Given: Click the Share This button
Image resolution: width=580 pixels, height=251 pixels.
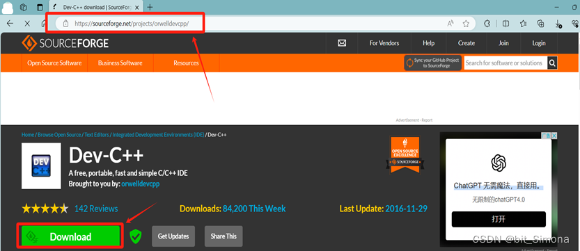Looking at the screenshot, I should click(224, 236).
